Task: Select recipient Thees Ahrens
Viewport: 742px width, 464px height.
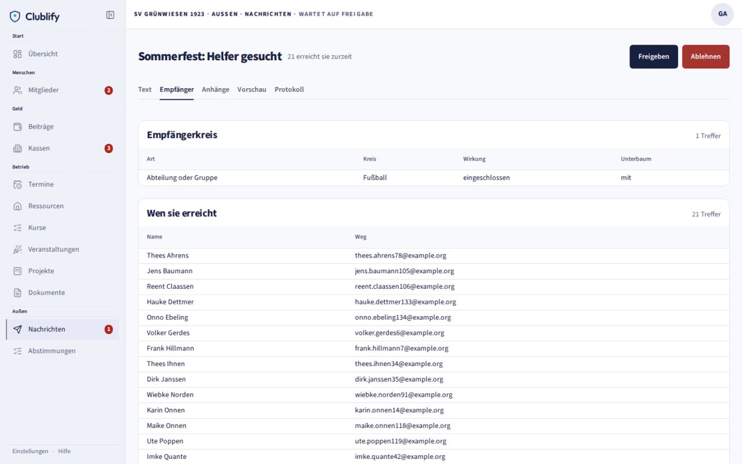Action: (x=168, y=255)
